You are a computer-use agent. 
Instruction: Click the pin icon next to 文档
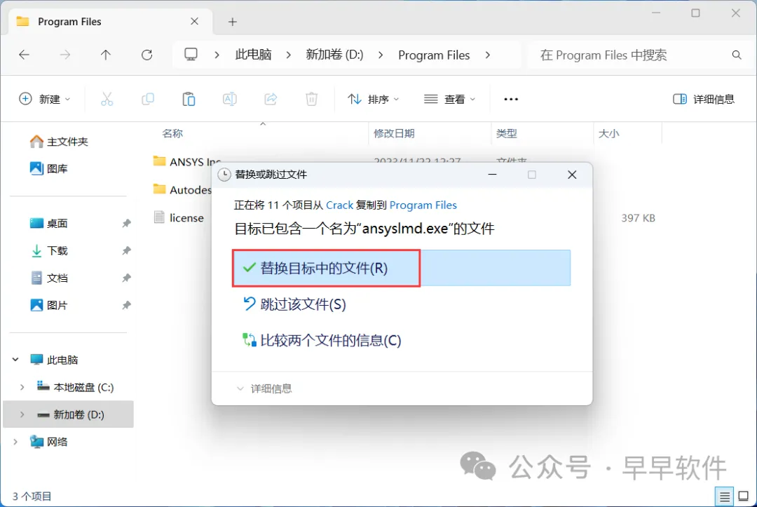coord(126,278)
